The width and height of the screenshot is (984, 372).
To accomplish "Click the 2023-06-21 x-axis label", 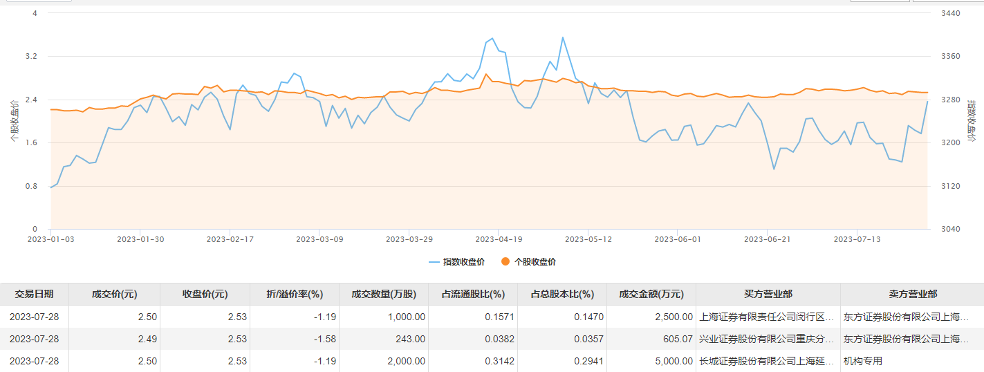I will tap(768, 239).
